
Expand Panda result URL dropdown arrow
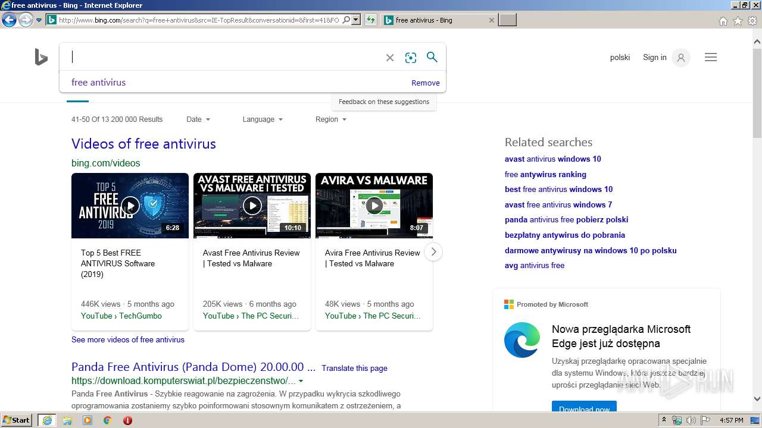[301, 381]
